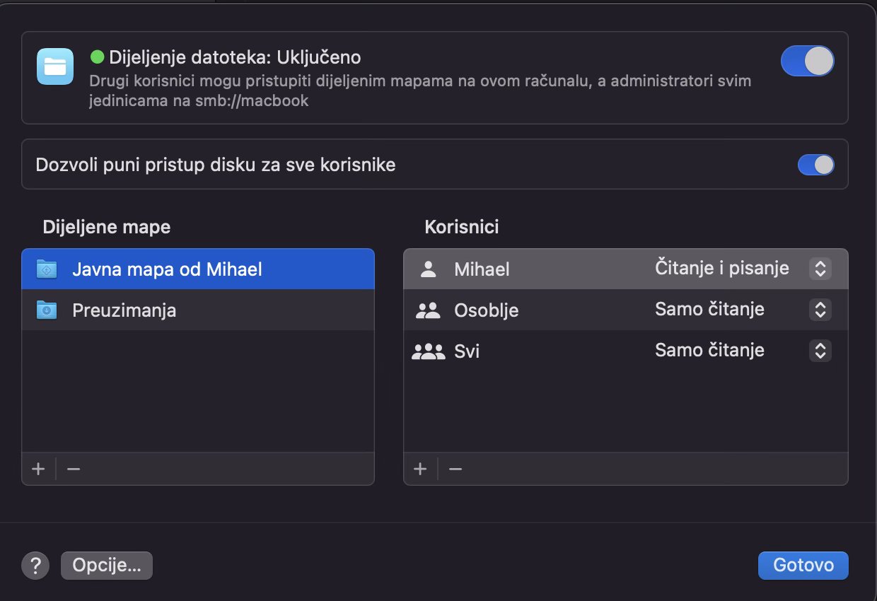Screen dimensions: 877x601
Task: Select Javna mapa od Mihael entry
Action: pyautogui.click(x=167, y=269)
